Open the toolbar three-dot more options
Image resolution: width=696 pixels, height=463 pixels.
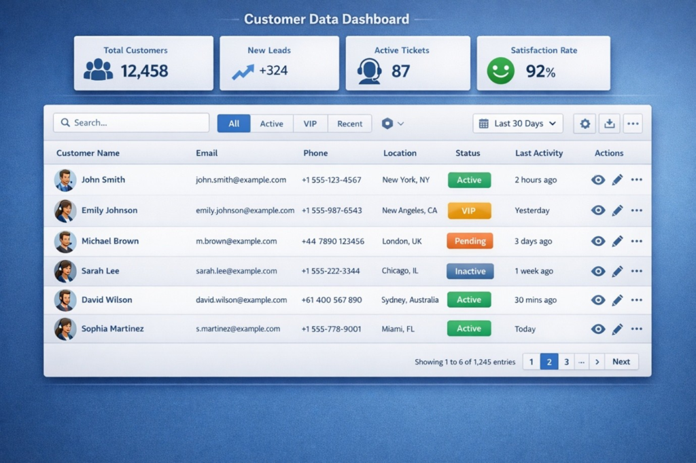pyautogui.click(x=633, y=124)
